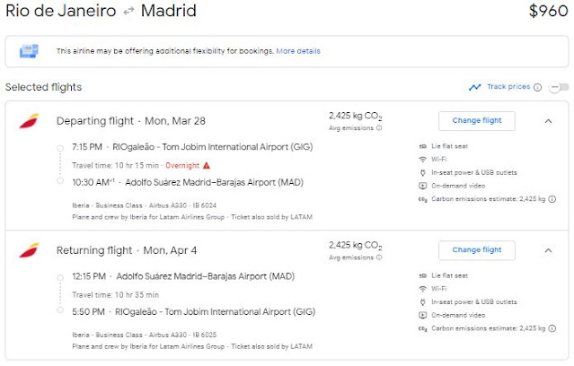Click the Track prices graph icon
This screenshot has width=574, height=366.
tap(474, 87)
